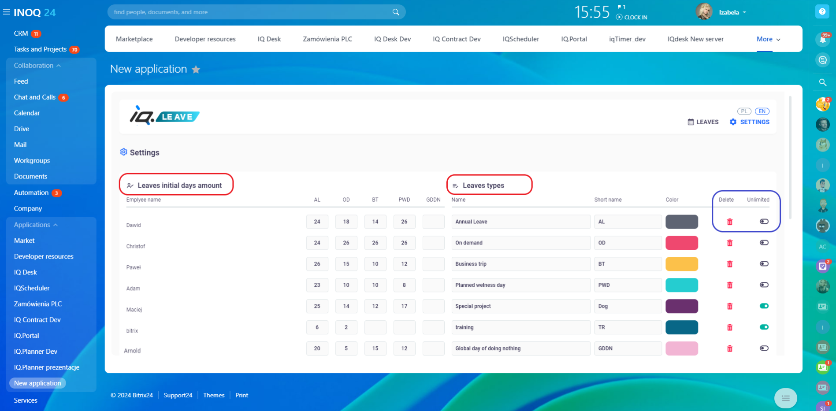This screenshot has height=411, width=836.
Task: Open Support24 footer link
Action: 178,395
